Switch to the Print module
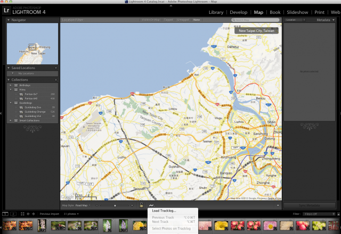Image resolution: width=341 pixels, height=234 pixels. (319, 12)
